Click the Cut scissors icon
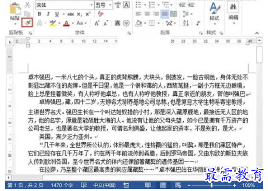The width and height of the screenshot is (268, 191). coord(27,5)
